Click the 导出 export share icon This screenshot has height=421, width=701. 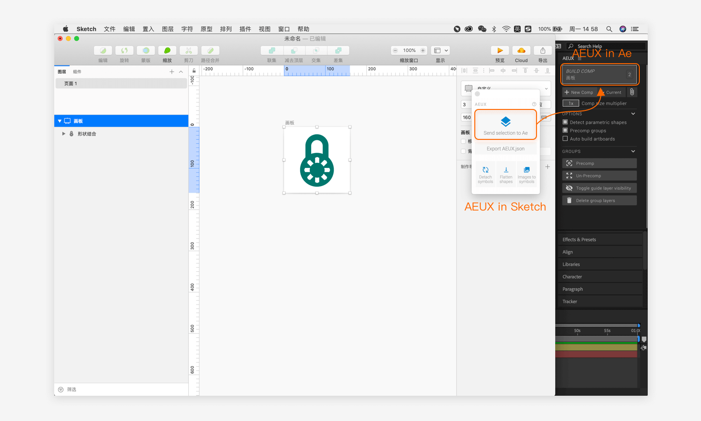[543, 51]
